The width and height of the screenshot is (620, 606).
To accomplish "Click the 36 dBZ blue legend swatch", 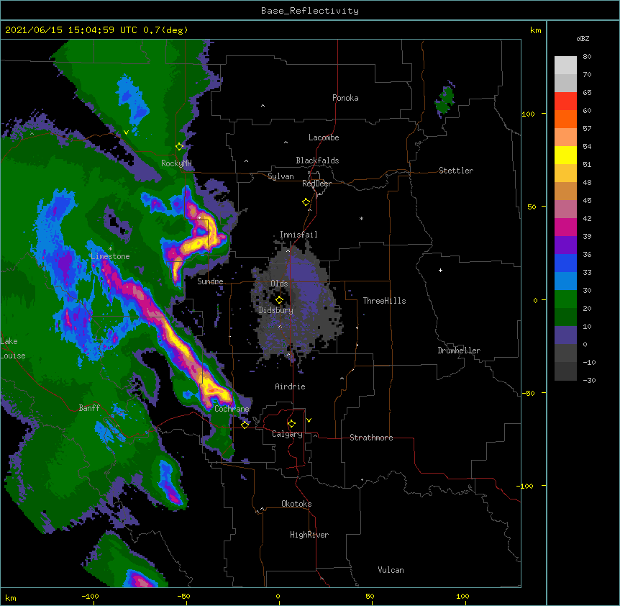I will pos(565,263).
